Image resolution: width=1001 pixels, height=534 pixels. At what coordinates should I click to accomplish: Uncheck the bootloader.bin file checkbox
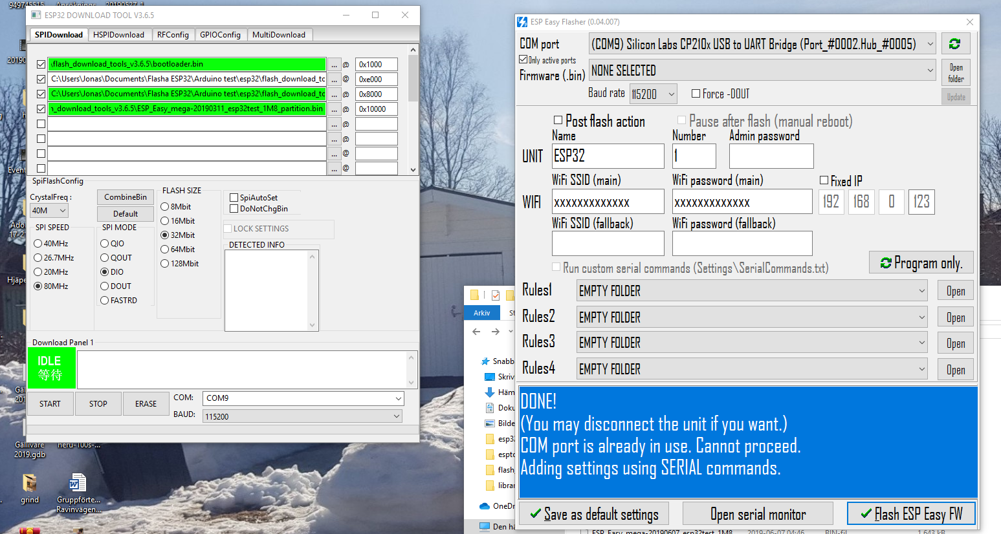point(41,65)
